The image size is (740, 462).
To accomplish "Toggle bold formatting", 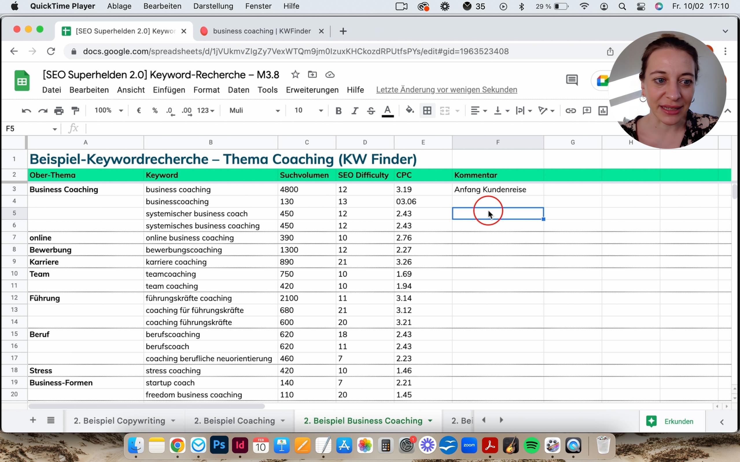I will tap(338, 111).
